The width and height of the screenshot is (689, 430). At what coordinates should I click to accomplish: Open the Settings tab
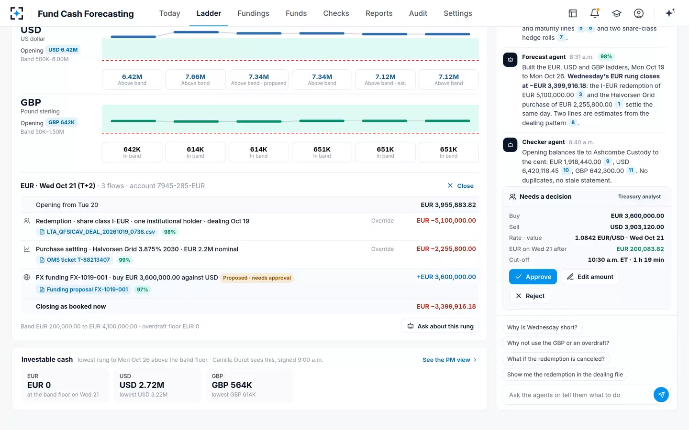click(x=458, y=13)
